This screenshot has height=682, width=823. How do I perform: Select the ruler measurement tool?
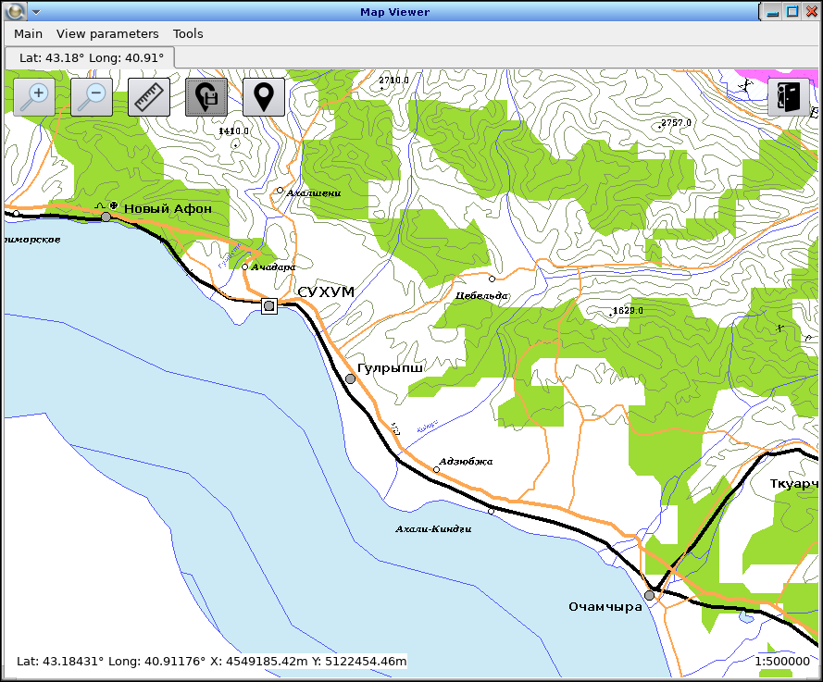(x=149, y=96)
